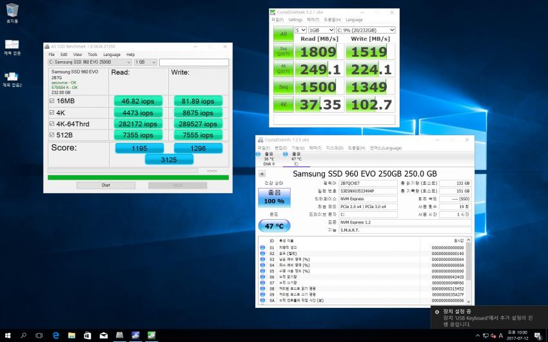Click CrystalDiskInfo title bar icon
This screenshot has width=548, height=342.
pos(260,140)
